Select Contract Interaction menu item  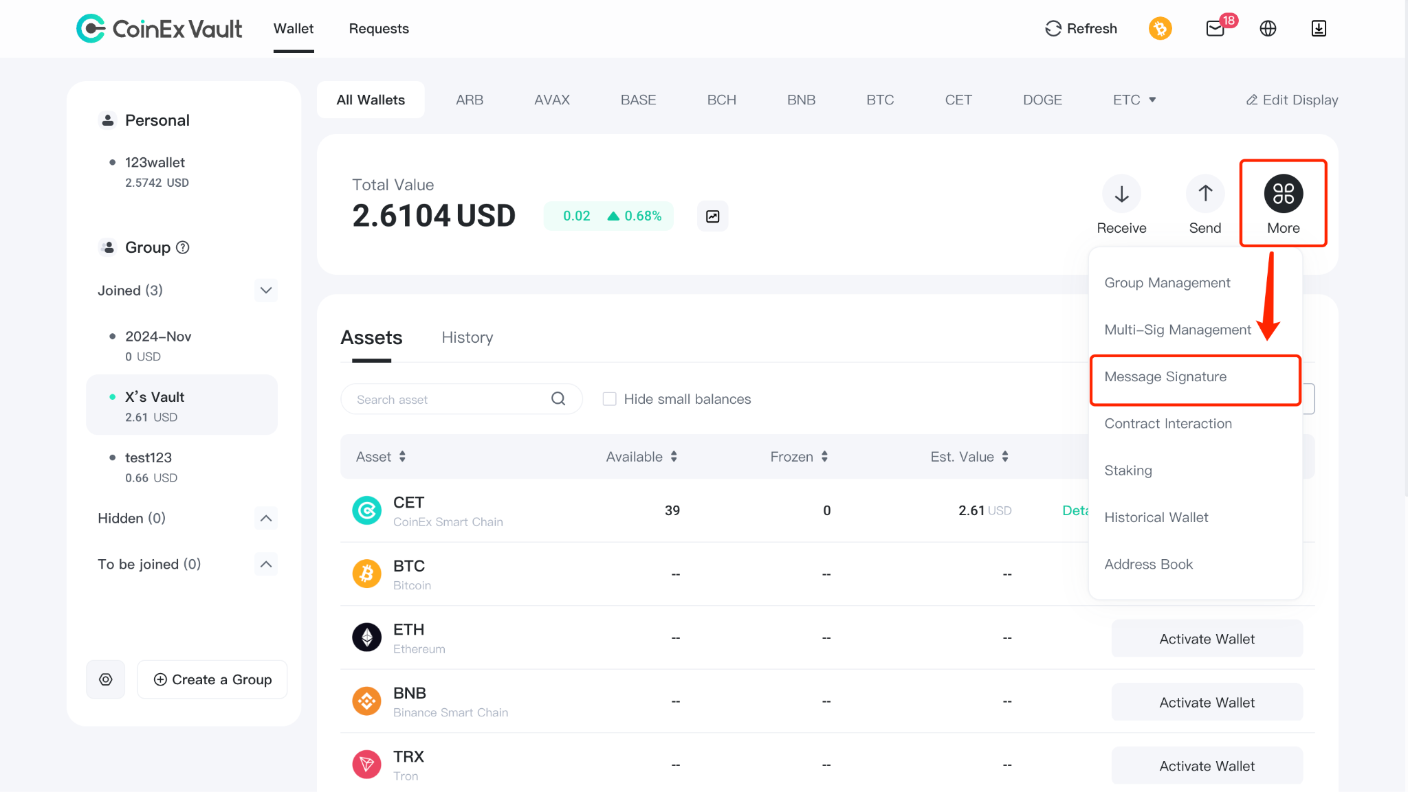tap(1168, 424)
